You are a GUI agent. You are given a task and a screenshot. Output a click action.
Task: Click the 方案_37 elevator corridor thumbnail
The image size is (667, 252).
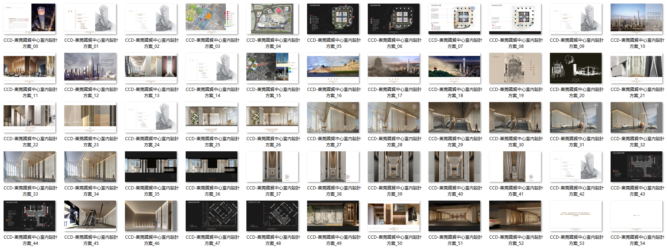tap(272, 166)
